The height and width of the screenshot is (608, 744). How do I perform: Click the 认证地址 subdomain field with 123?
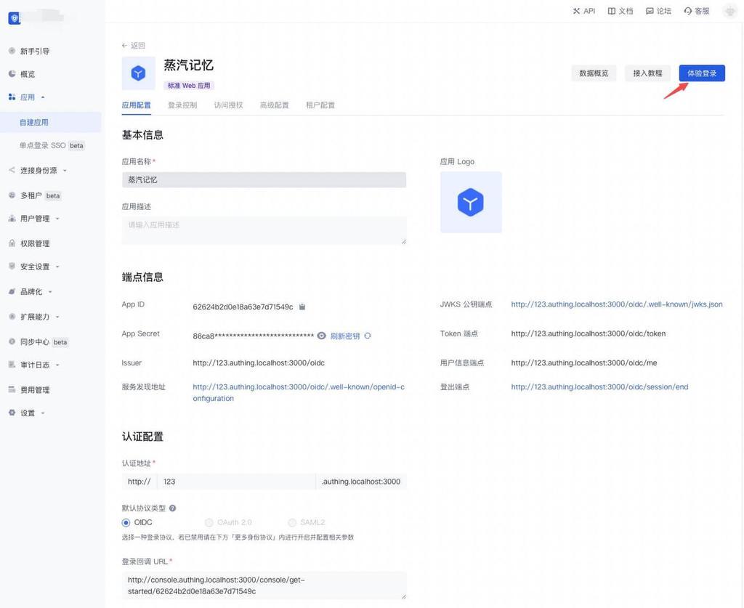pyautogui.click(x=236, y=482)
